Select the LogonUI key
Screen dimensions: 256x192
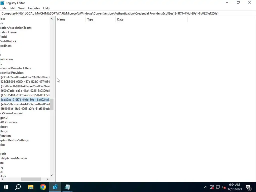(4, 118)
